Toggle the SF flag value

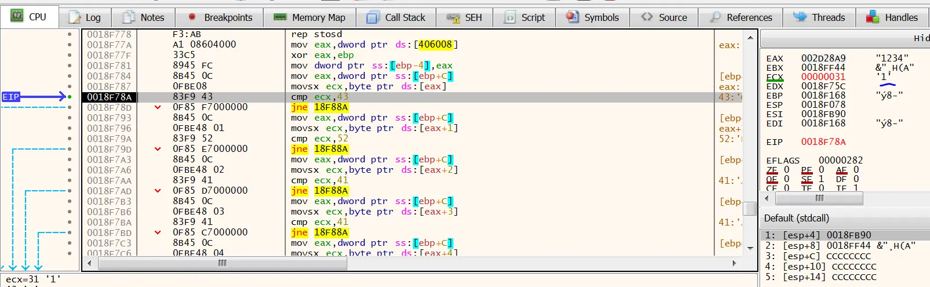(822, 179)
